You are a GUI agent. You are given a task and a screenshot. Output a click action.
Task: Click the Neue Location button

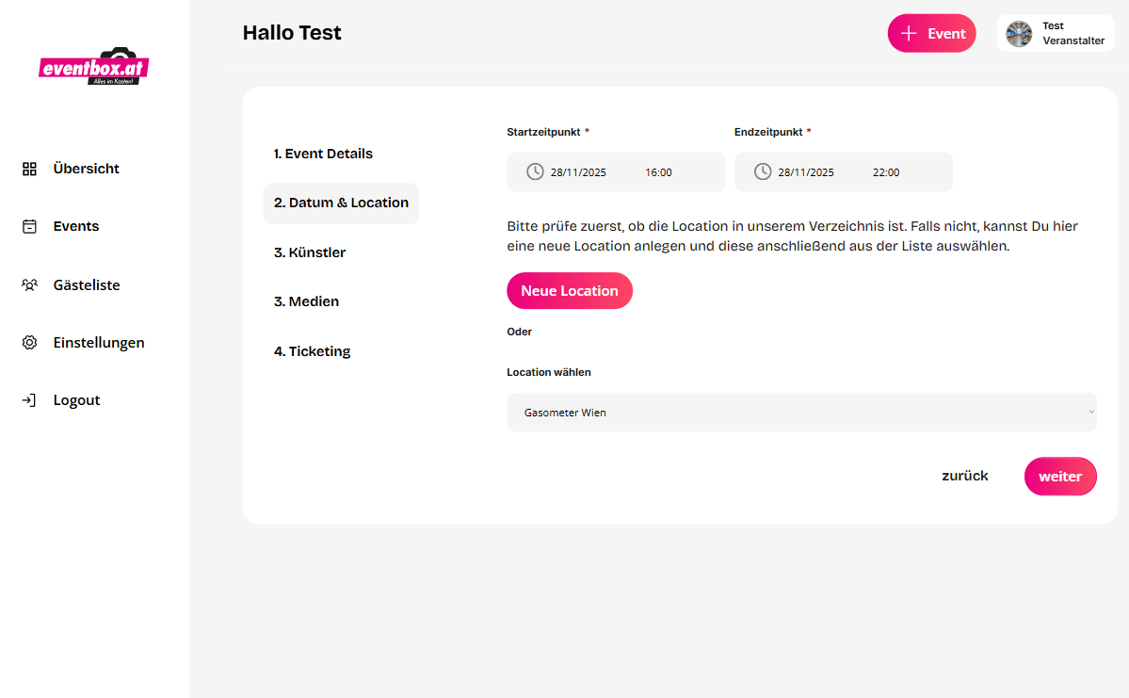[569, 290]
